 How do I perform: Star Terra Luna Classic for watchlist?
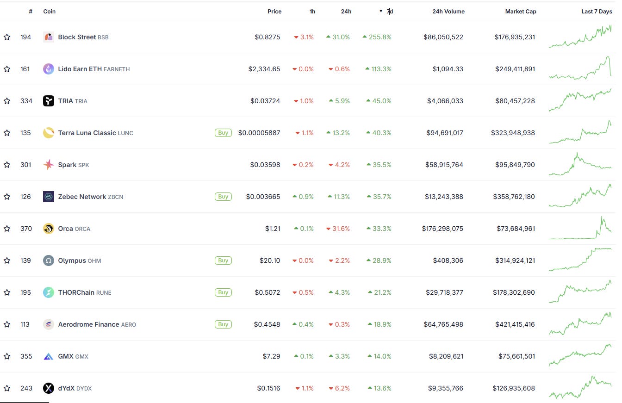coord(7,133)
